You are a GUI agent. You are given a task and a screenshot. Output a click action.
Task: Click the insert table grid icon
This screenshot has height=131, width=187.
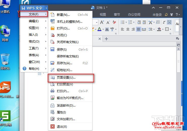[158, 22]
